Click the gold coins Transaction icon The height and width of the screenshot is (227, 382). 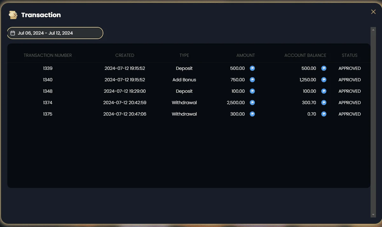(13, 15)
